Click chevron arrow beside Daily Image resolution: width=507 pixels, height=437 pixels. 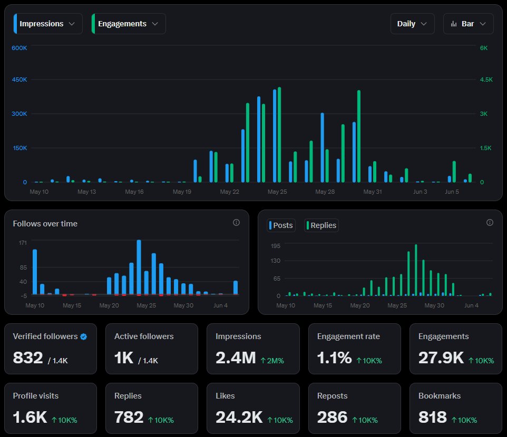(424, 24)
